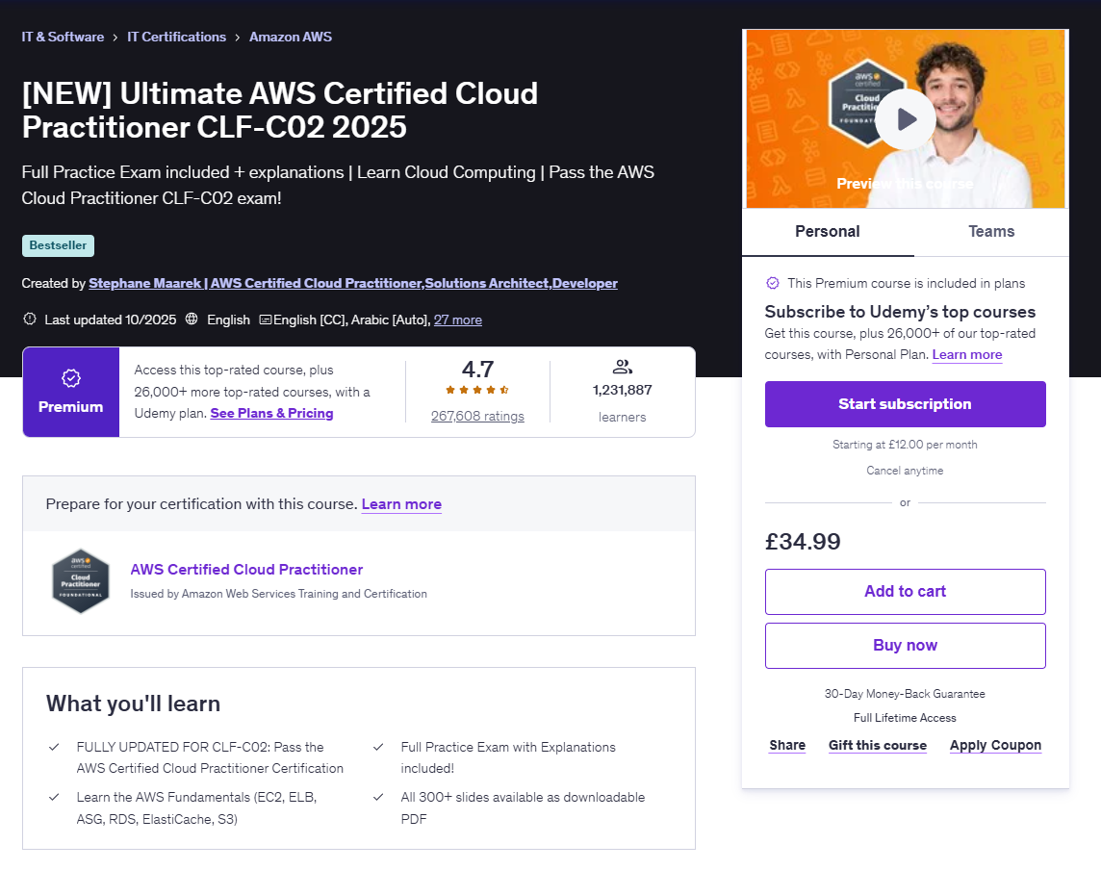View the 267,608 ratings link
1101x870 pixels.
pos(477,417)
